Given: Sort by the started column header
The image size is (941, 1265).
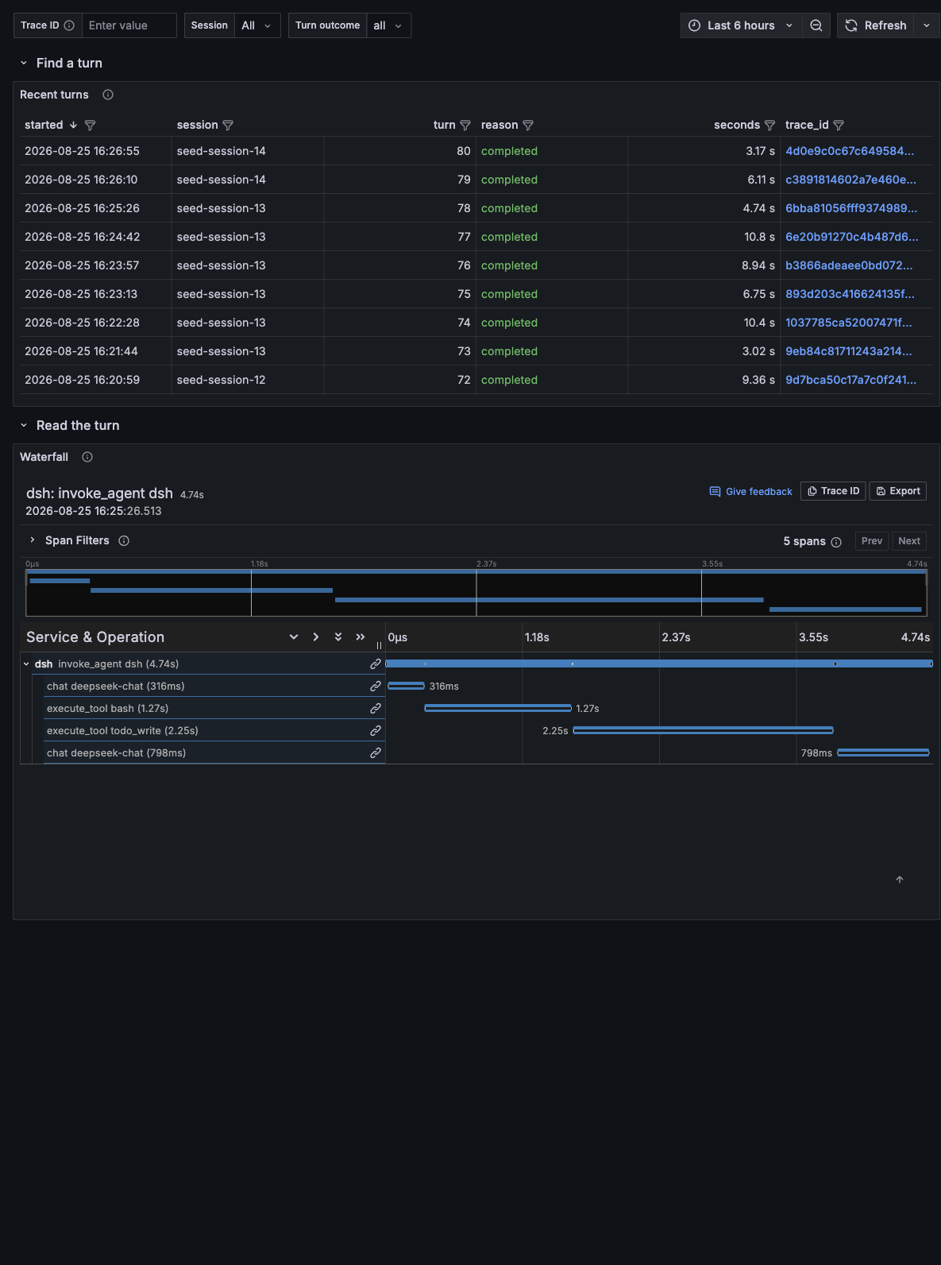Looking at the screenshot, I should [x=44, y=125].
